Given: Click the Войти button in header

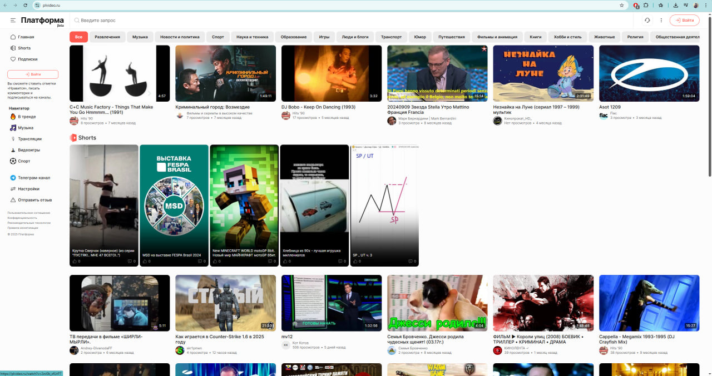Looking at the screenshot, I should pos(685,21).
